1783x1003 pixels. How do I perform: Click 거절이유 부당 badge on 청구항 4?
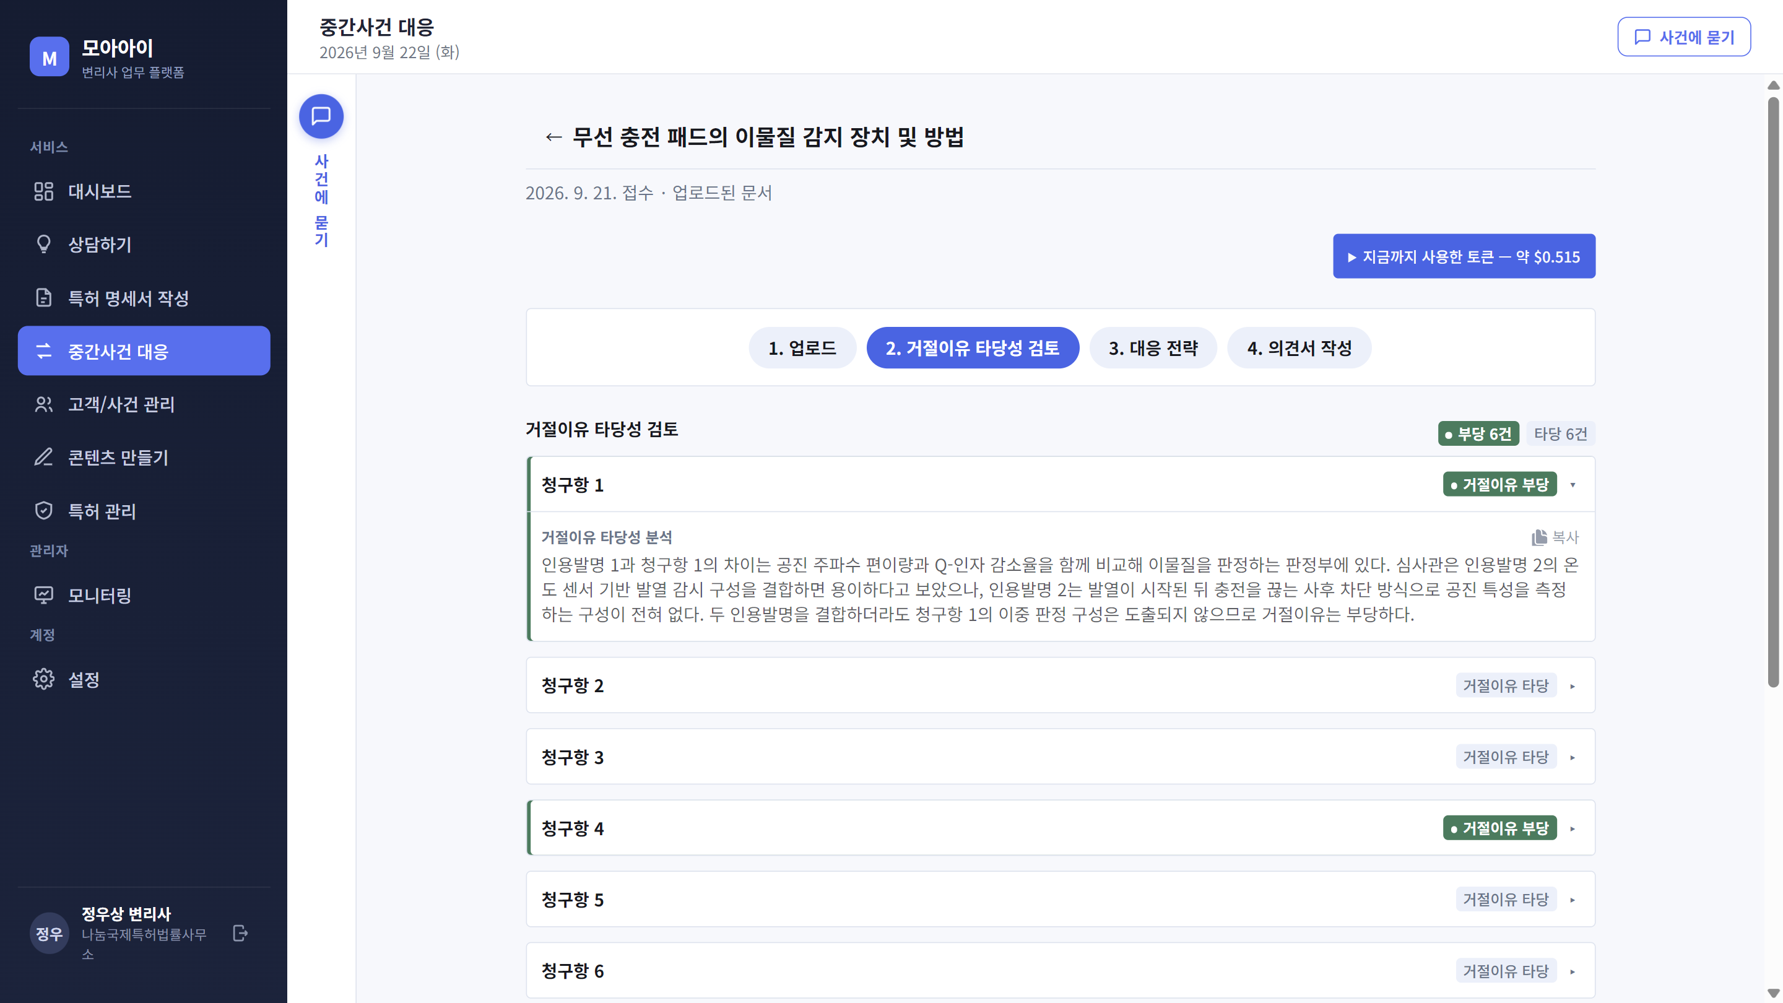click(x=1500, y=828)
